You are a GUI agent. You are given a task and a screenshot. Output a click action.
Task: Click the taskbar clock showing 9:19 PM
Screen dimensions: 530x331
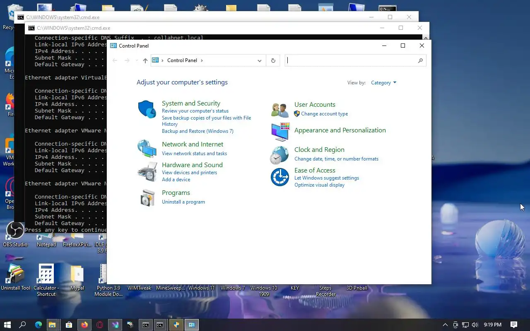point(492,325)
